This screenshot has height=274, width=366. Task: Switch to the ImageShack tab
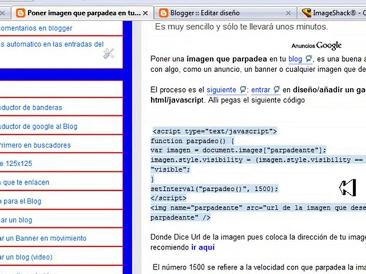[332, 13]
